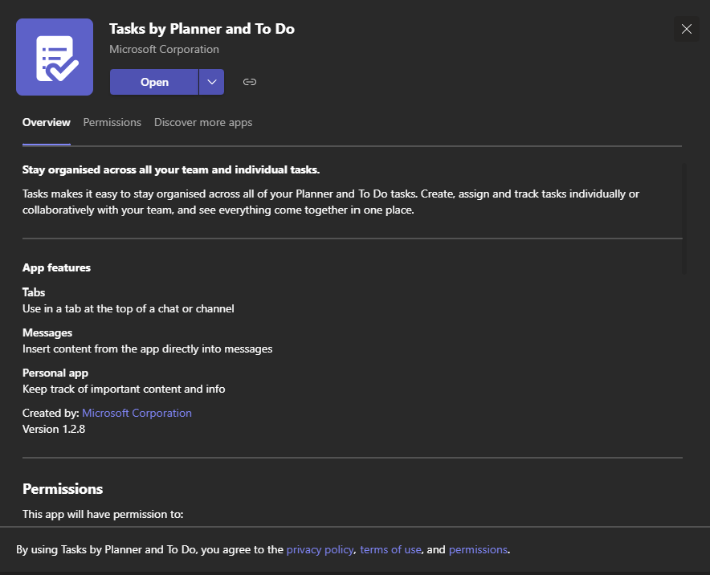The height and width of the screenshot is (575, 710).
Task: Copy the app link with the chain icon
Action: (x=250, y=82)
